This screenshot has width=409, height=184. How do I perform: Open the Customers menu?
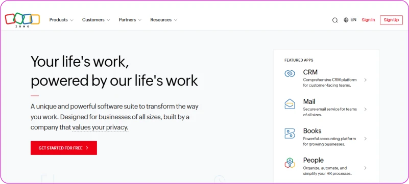tap(93, 20)
